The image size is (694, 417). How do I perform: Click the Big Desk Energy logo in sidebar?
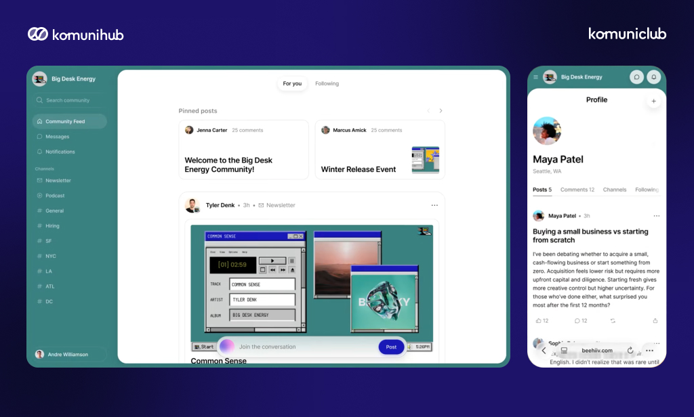pos(39,79)
